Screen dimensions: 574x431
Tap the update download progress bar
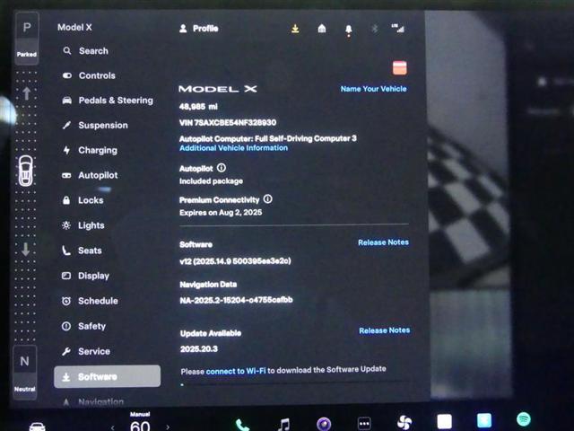pyautogui.click(x=295, y=383)
